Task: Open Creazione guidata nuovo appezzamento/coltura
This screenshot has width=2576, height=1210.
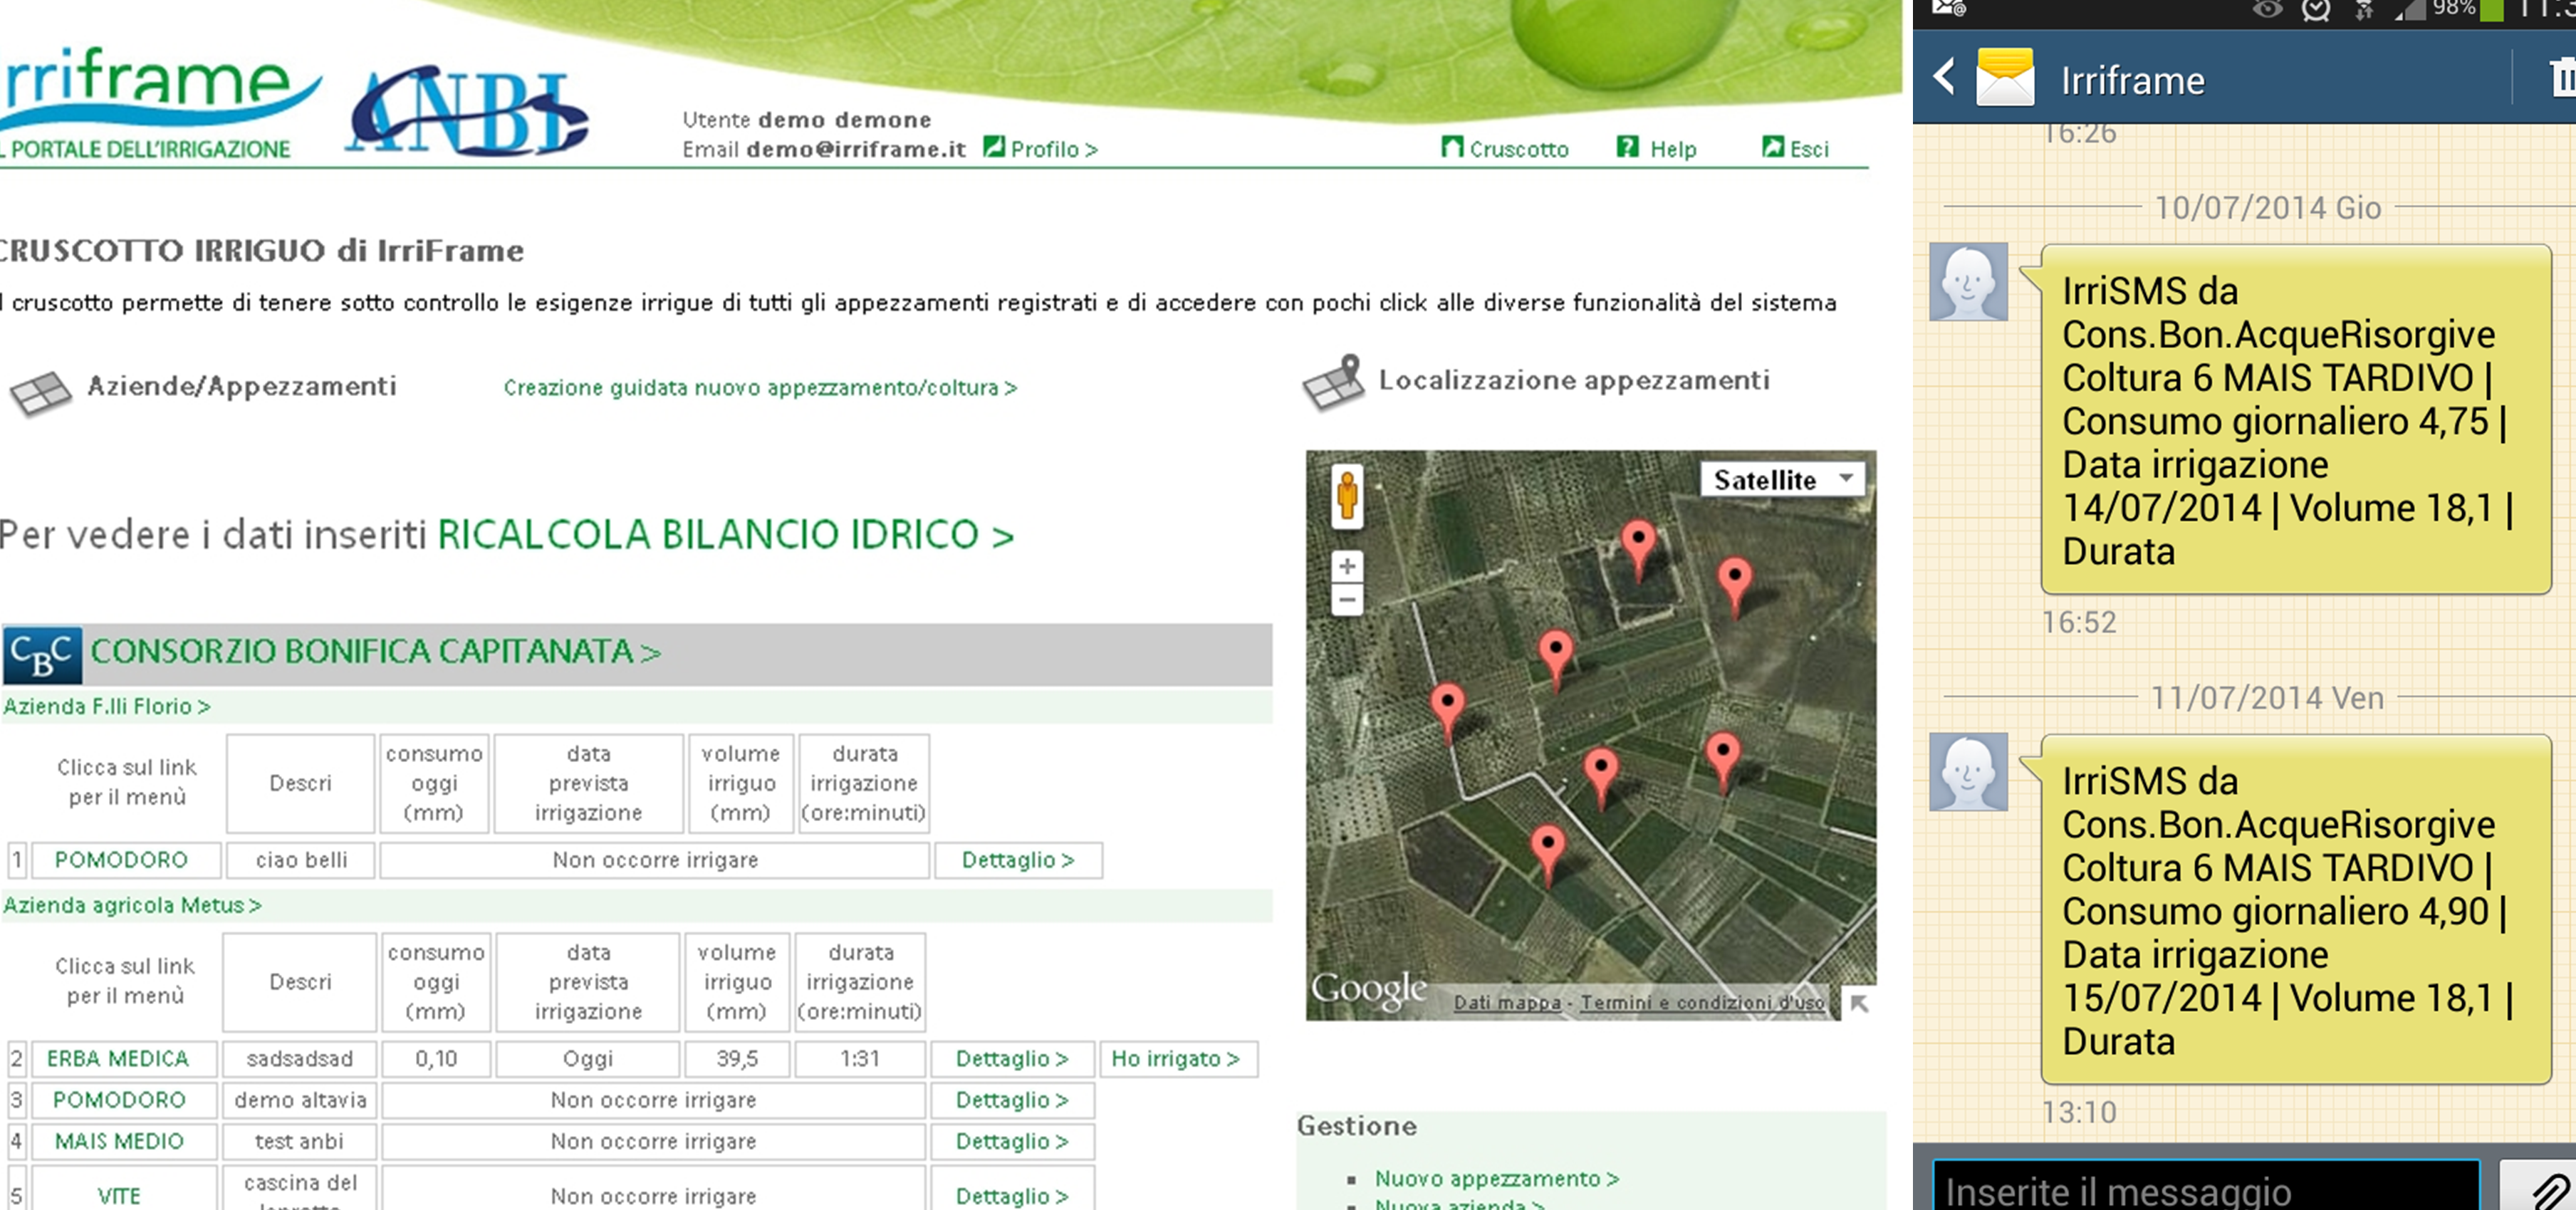Action: click(x=760, y=387)
